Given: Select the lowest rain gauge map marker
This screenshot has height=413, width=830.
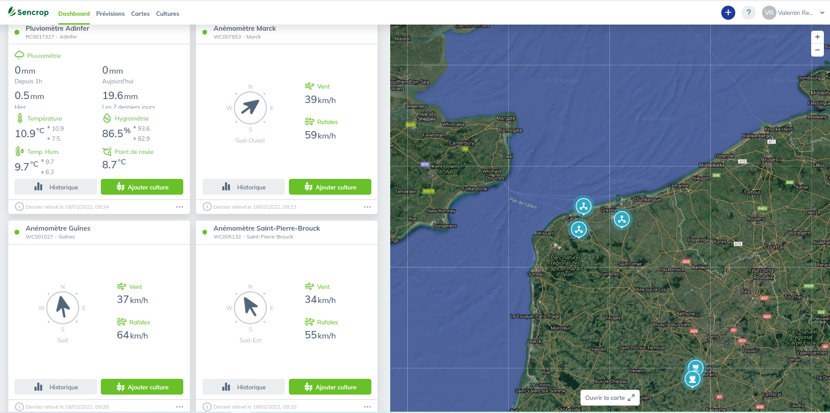Looking at the screenshot, I should point(692,378).
